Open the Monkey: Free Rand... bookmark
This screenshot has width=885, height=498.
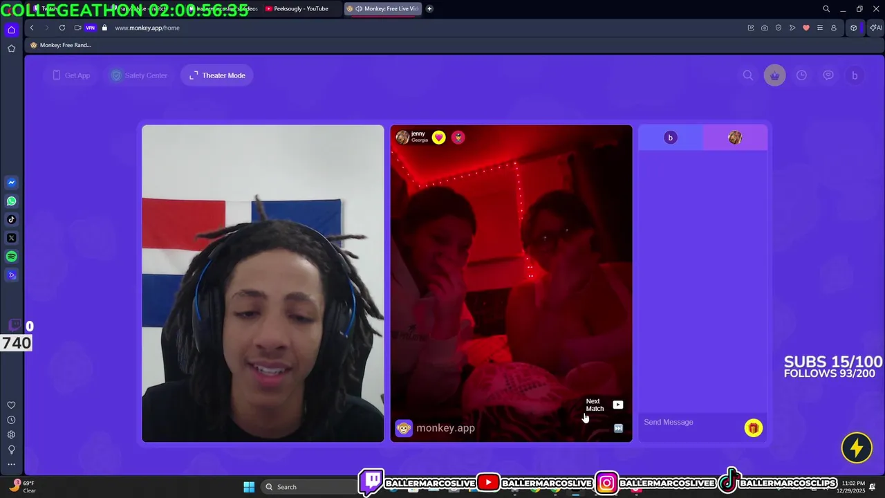(61, 45)
